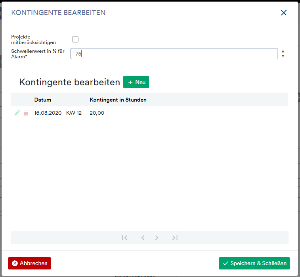Add a new Kontingent with the Neu button
The width and height of the screenshot is (300, 277).
pyautogui.click(x=136, y=82)
